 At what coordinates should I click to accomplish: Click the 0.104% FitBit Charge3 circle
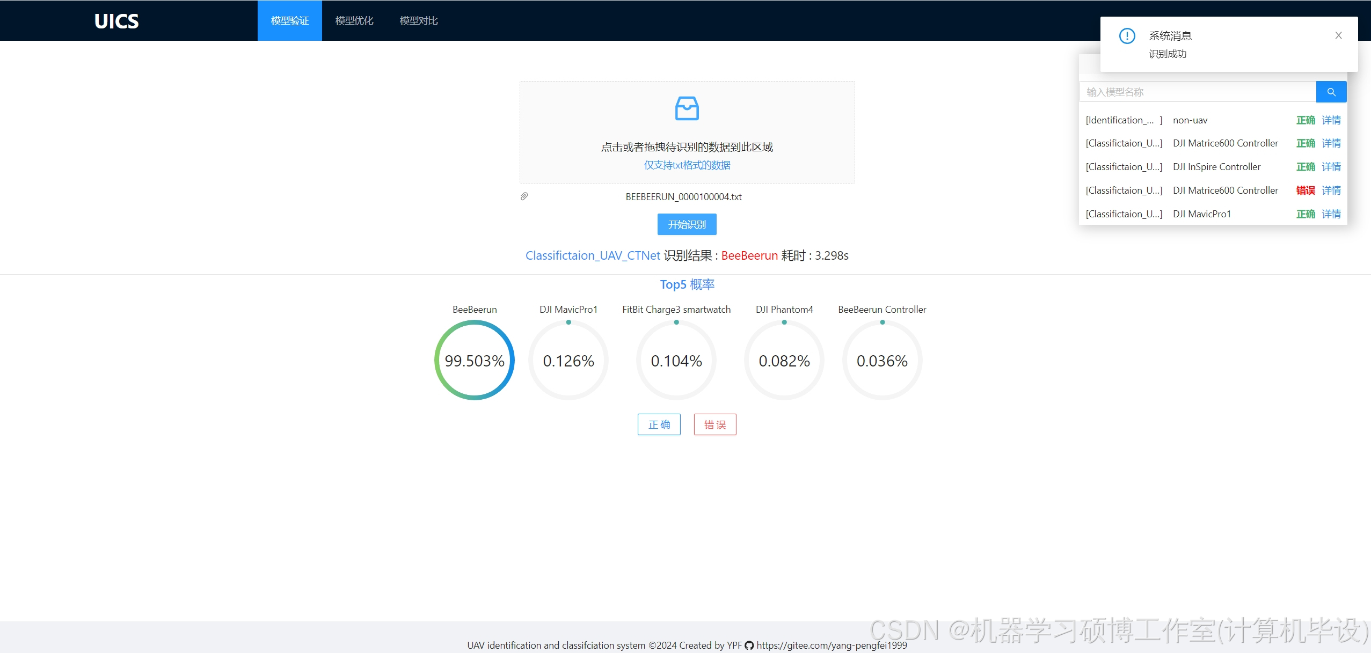pos(676,360)
